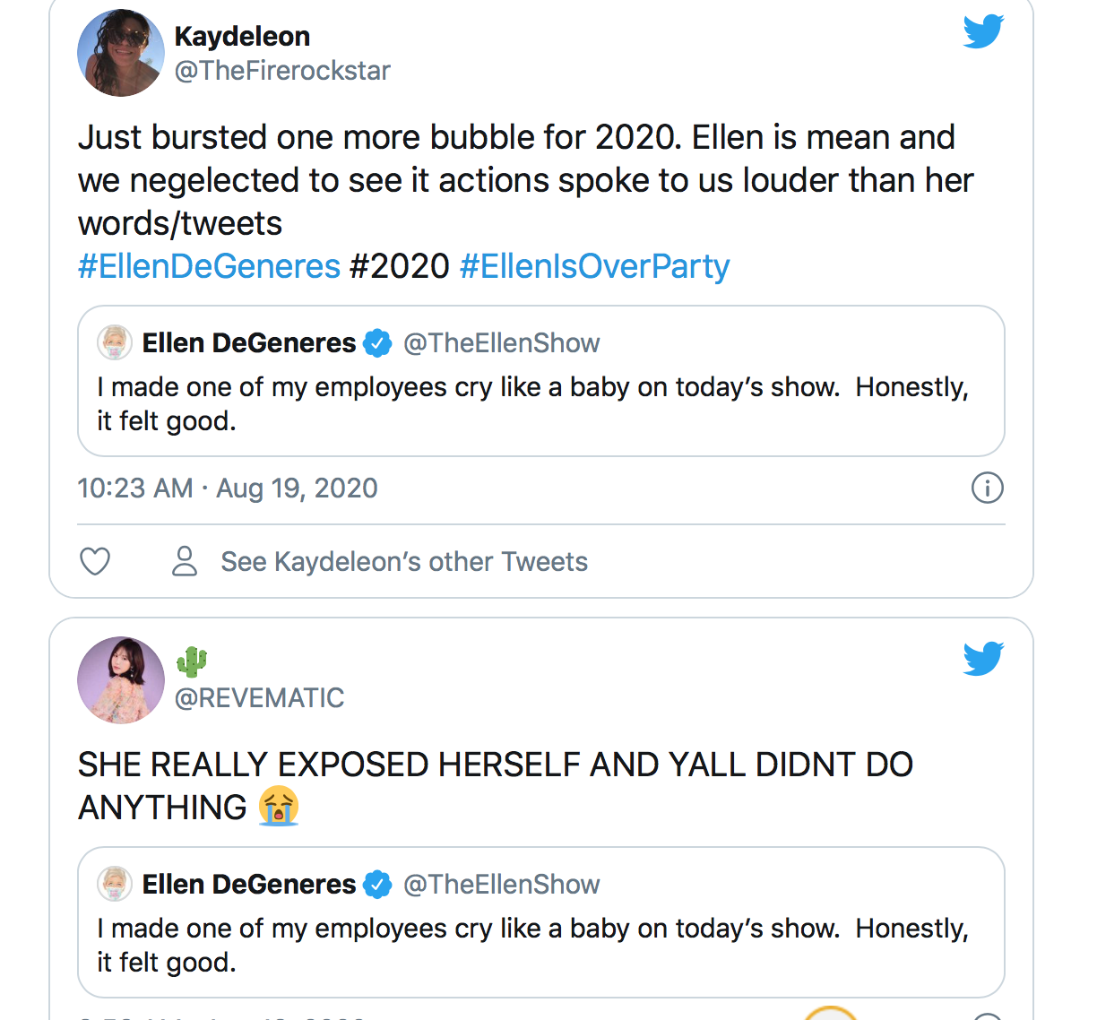
Task: Click @TheEllenShow handle in second quoted tweet
Action: click(501, 885)
